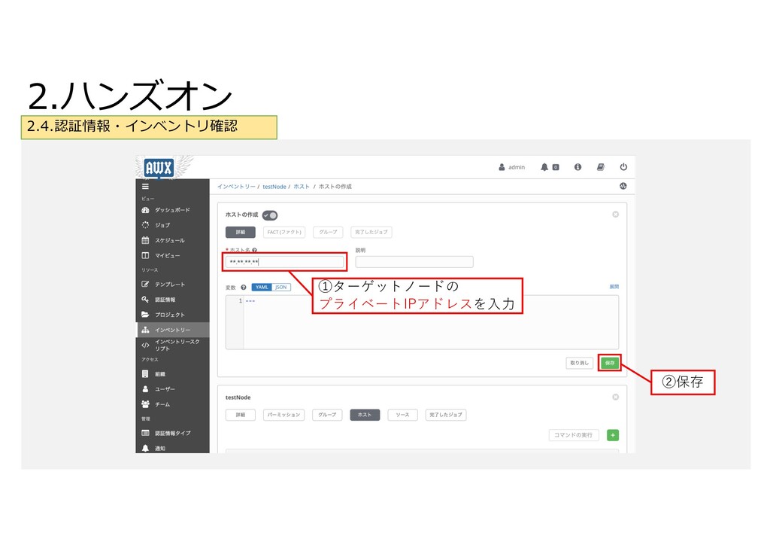This screenshot has height=545, width=770.
Task: Click the notification count badge
Action: [556, 167]
